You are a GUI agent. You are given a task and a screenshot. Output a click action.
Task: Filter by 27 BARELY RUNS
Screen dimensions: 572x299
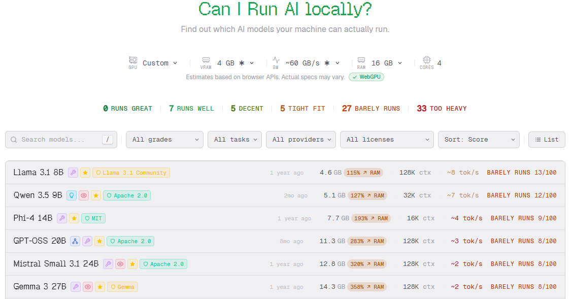tap(371, 109)
